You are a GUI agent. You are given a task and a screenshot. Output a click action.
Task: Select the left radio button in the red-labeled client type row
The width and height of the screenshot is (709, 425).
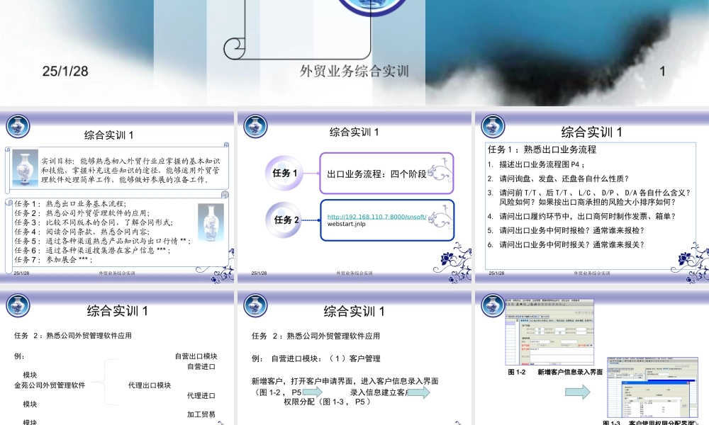coord(539,345)
